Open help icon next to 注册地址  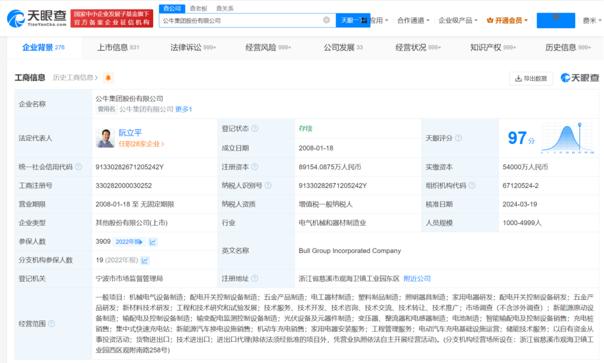[255, 278]
